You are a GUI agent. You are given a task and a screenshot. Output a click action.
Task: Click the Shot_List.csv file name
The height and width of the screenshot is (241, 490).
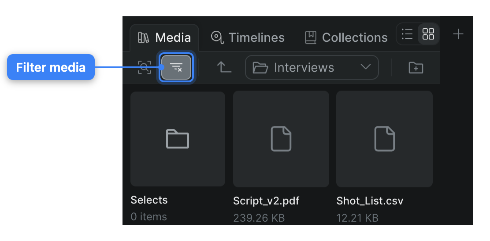pyautogui.click(x=370, y=201)
